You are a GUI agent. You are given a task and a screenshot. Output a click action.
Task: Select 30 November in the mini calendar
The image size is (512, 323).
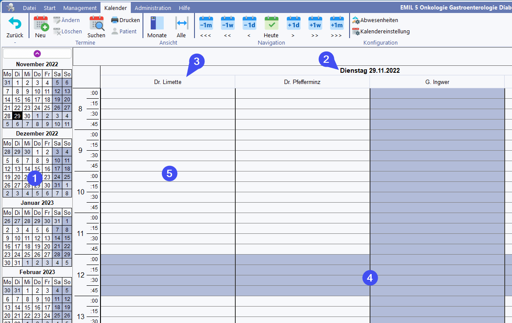(27, 116)
